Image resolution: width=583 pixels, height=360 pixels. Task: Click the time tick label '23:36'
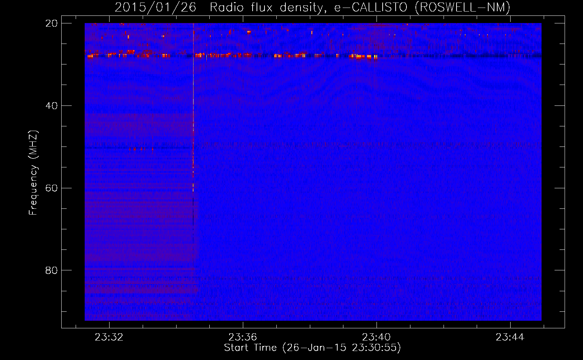tap(243, 337)
